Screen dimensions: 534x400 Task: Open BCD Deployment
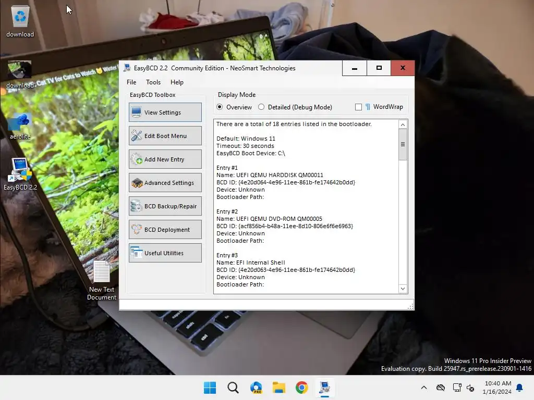(x=165, y=230)
